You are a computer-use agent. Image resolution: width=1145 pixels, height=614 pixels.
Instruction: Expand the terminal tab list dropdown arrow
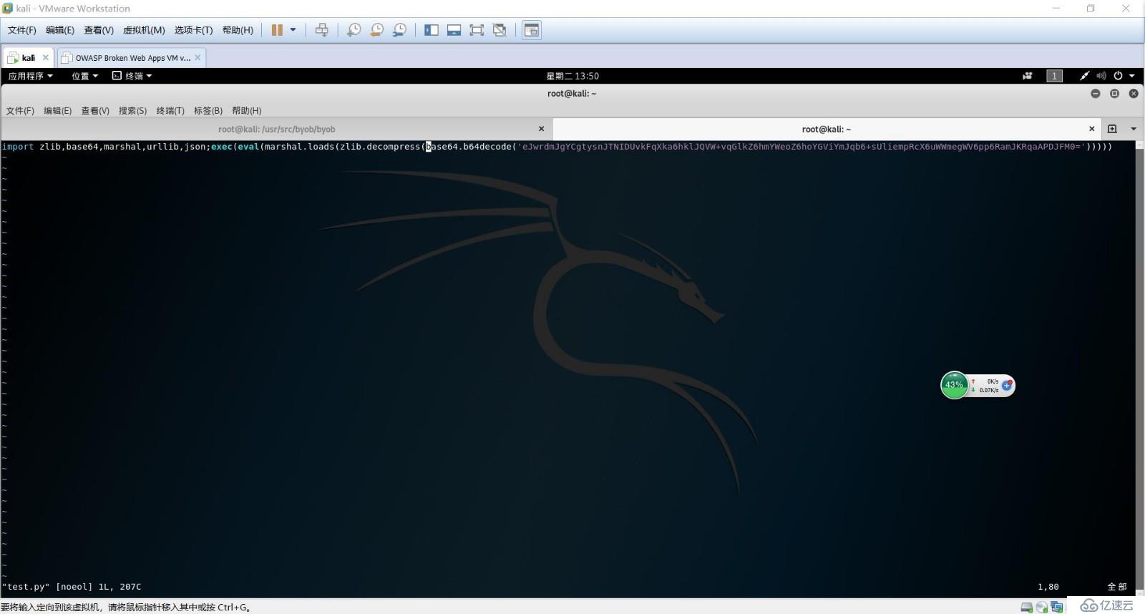pos(1134,130)
